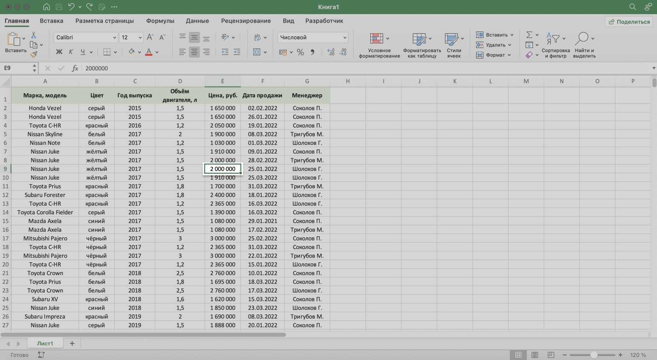Switch to the Формулы ribbon tab

click(x=160, y=21)
